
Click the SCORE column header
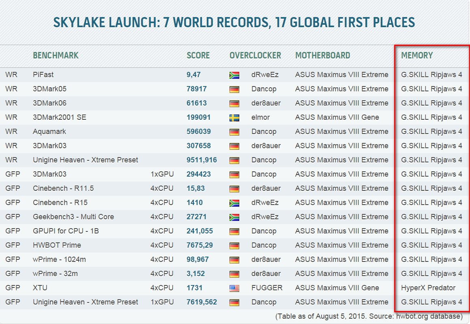point(198,56)
